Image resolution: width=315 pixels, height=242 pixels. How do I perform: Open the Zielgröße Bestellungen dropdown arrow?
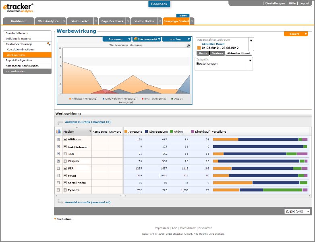[250, 60]
